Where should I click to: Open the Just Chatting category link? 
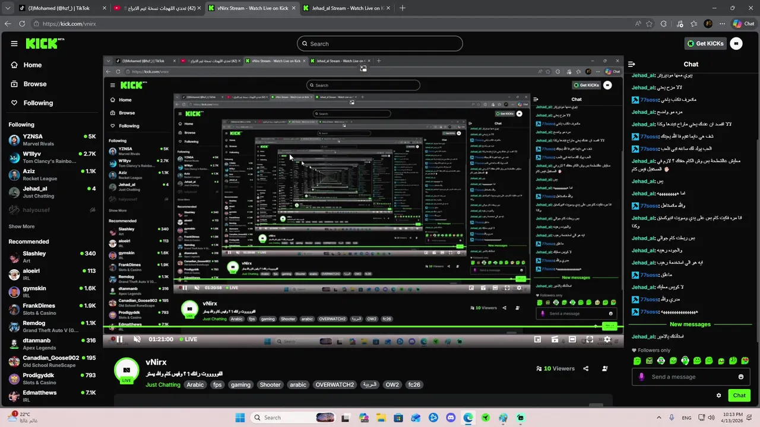click(163, 385)
